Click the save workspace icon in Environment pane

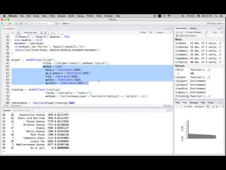click(x=181, y=32)
